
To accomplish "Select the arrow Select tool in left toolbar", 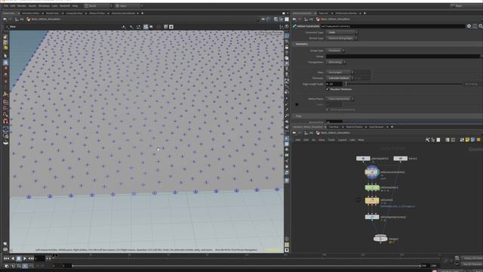I will 5,56.
